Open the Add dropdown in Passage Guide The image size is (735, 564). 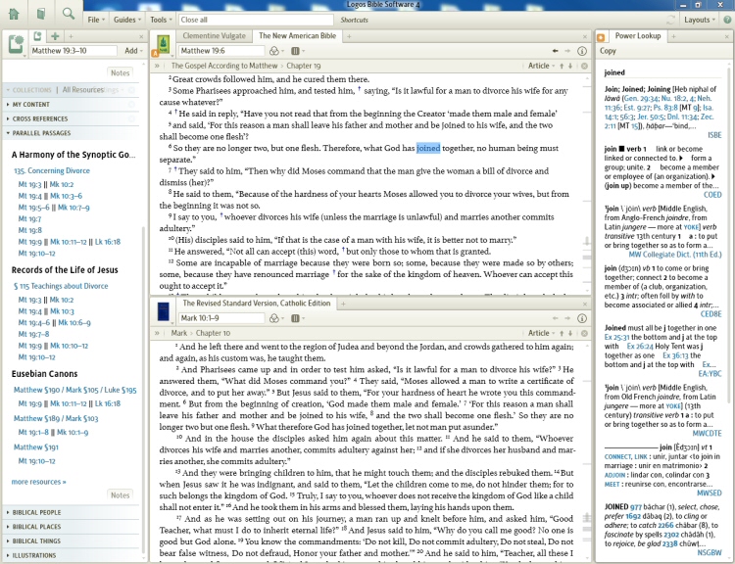[133, 50]
